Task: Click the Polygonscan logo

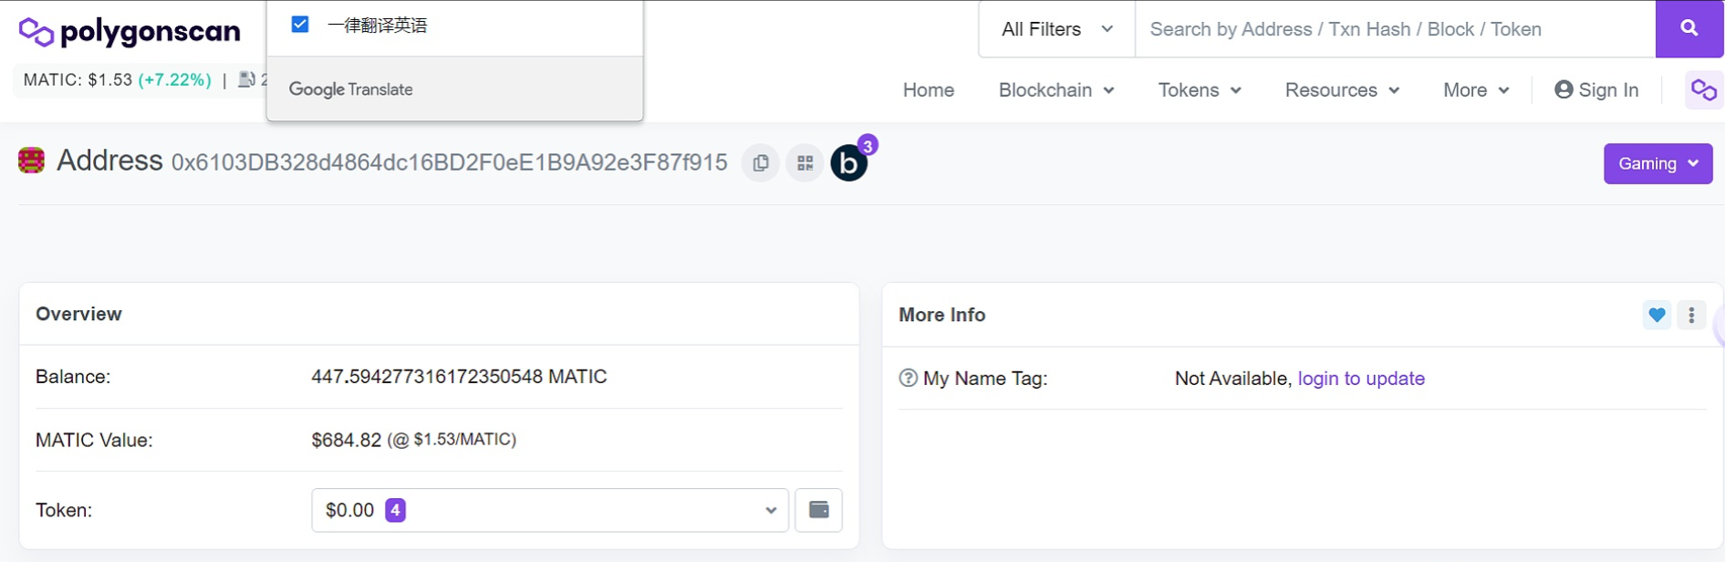Action: point(130,31)
